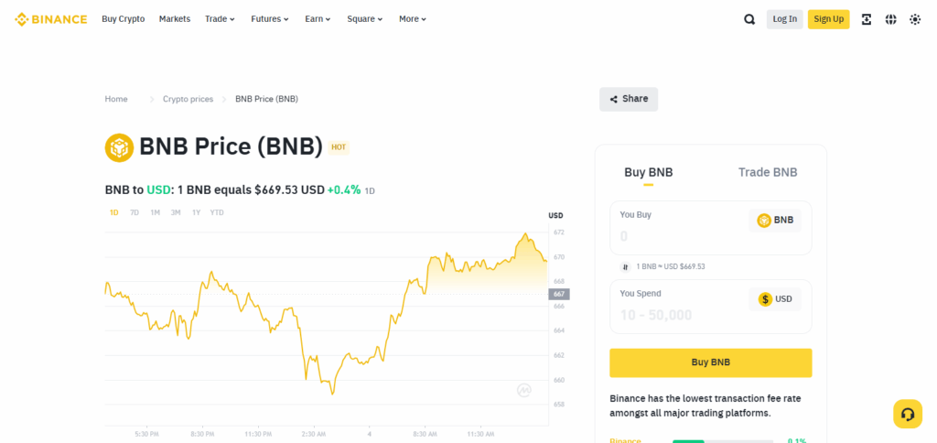Toggle dark theme with sun icon

(x=914, y=18)
